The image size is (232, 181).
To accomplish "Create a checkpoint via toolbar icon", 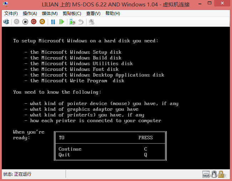I will (72, 22).
